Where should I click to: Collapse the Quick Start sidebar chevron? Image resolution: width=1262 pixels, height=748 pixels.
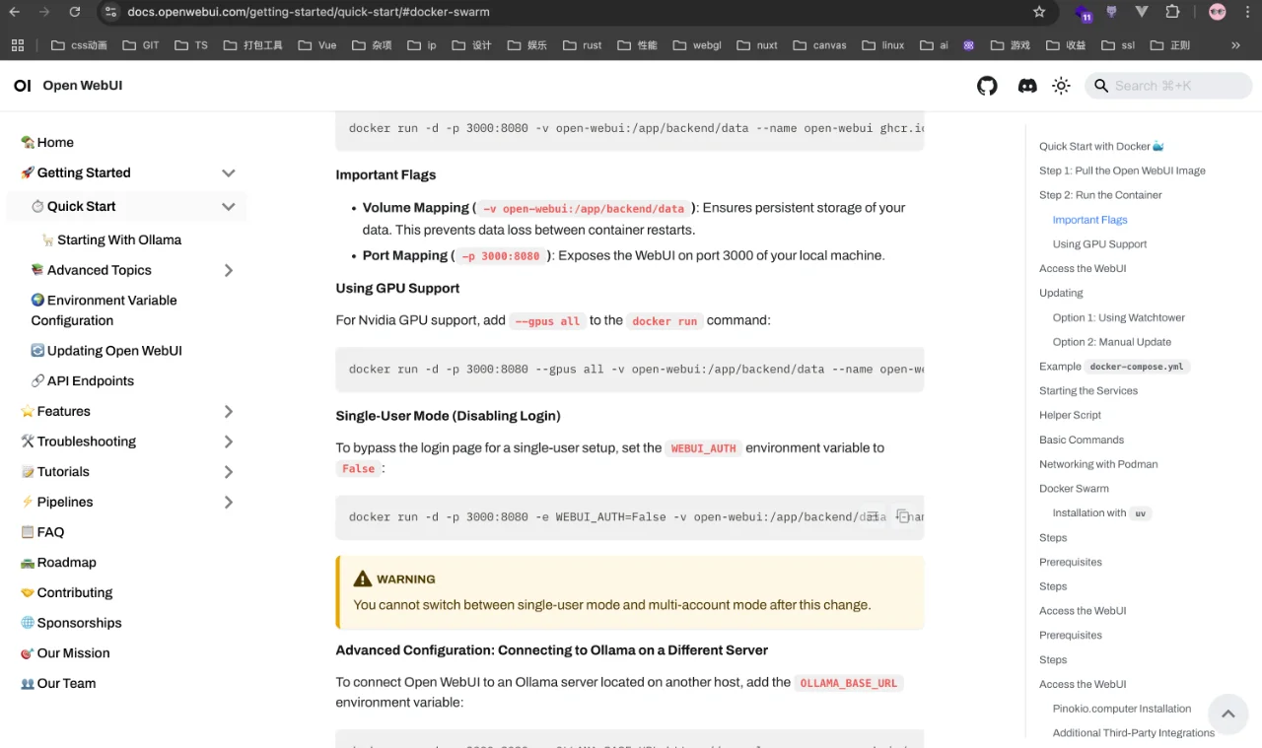pos(229,207)
